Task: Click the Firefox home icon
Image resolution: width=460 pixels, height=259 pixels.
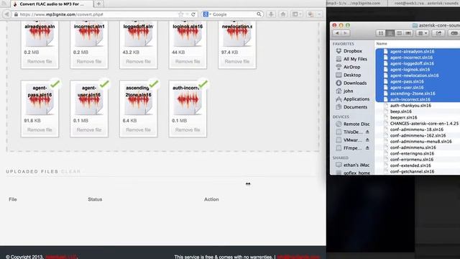Action: [282, 14]
